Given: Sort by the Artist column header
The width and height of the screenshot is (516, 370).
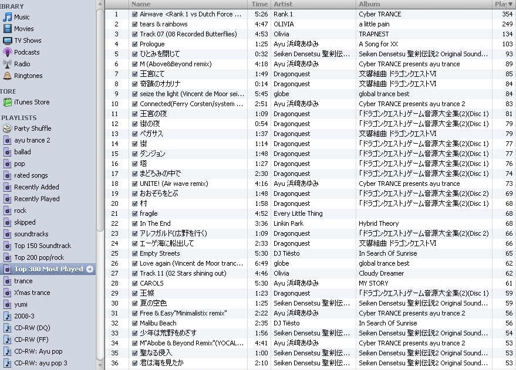Looking at the screenshot, I should tap(313, 4).
